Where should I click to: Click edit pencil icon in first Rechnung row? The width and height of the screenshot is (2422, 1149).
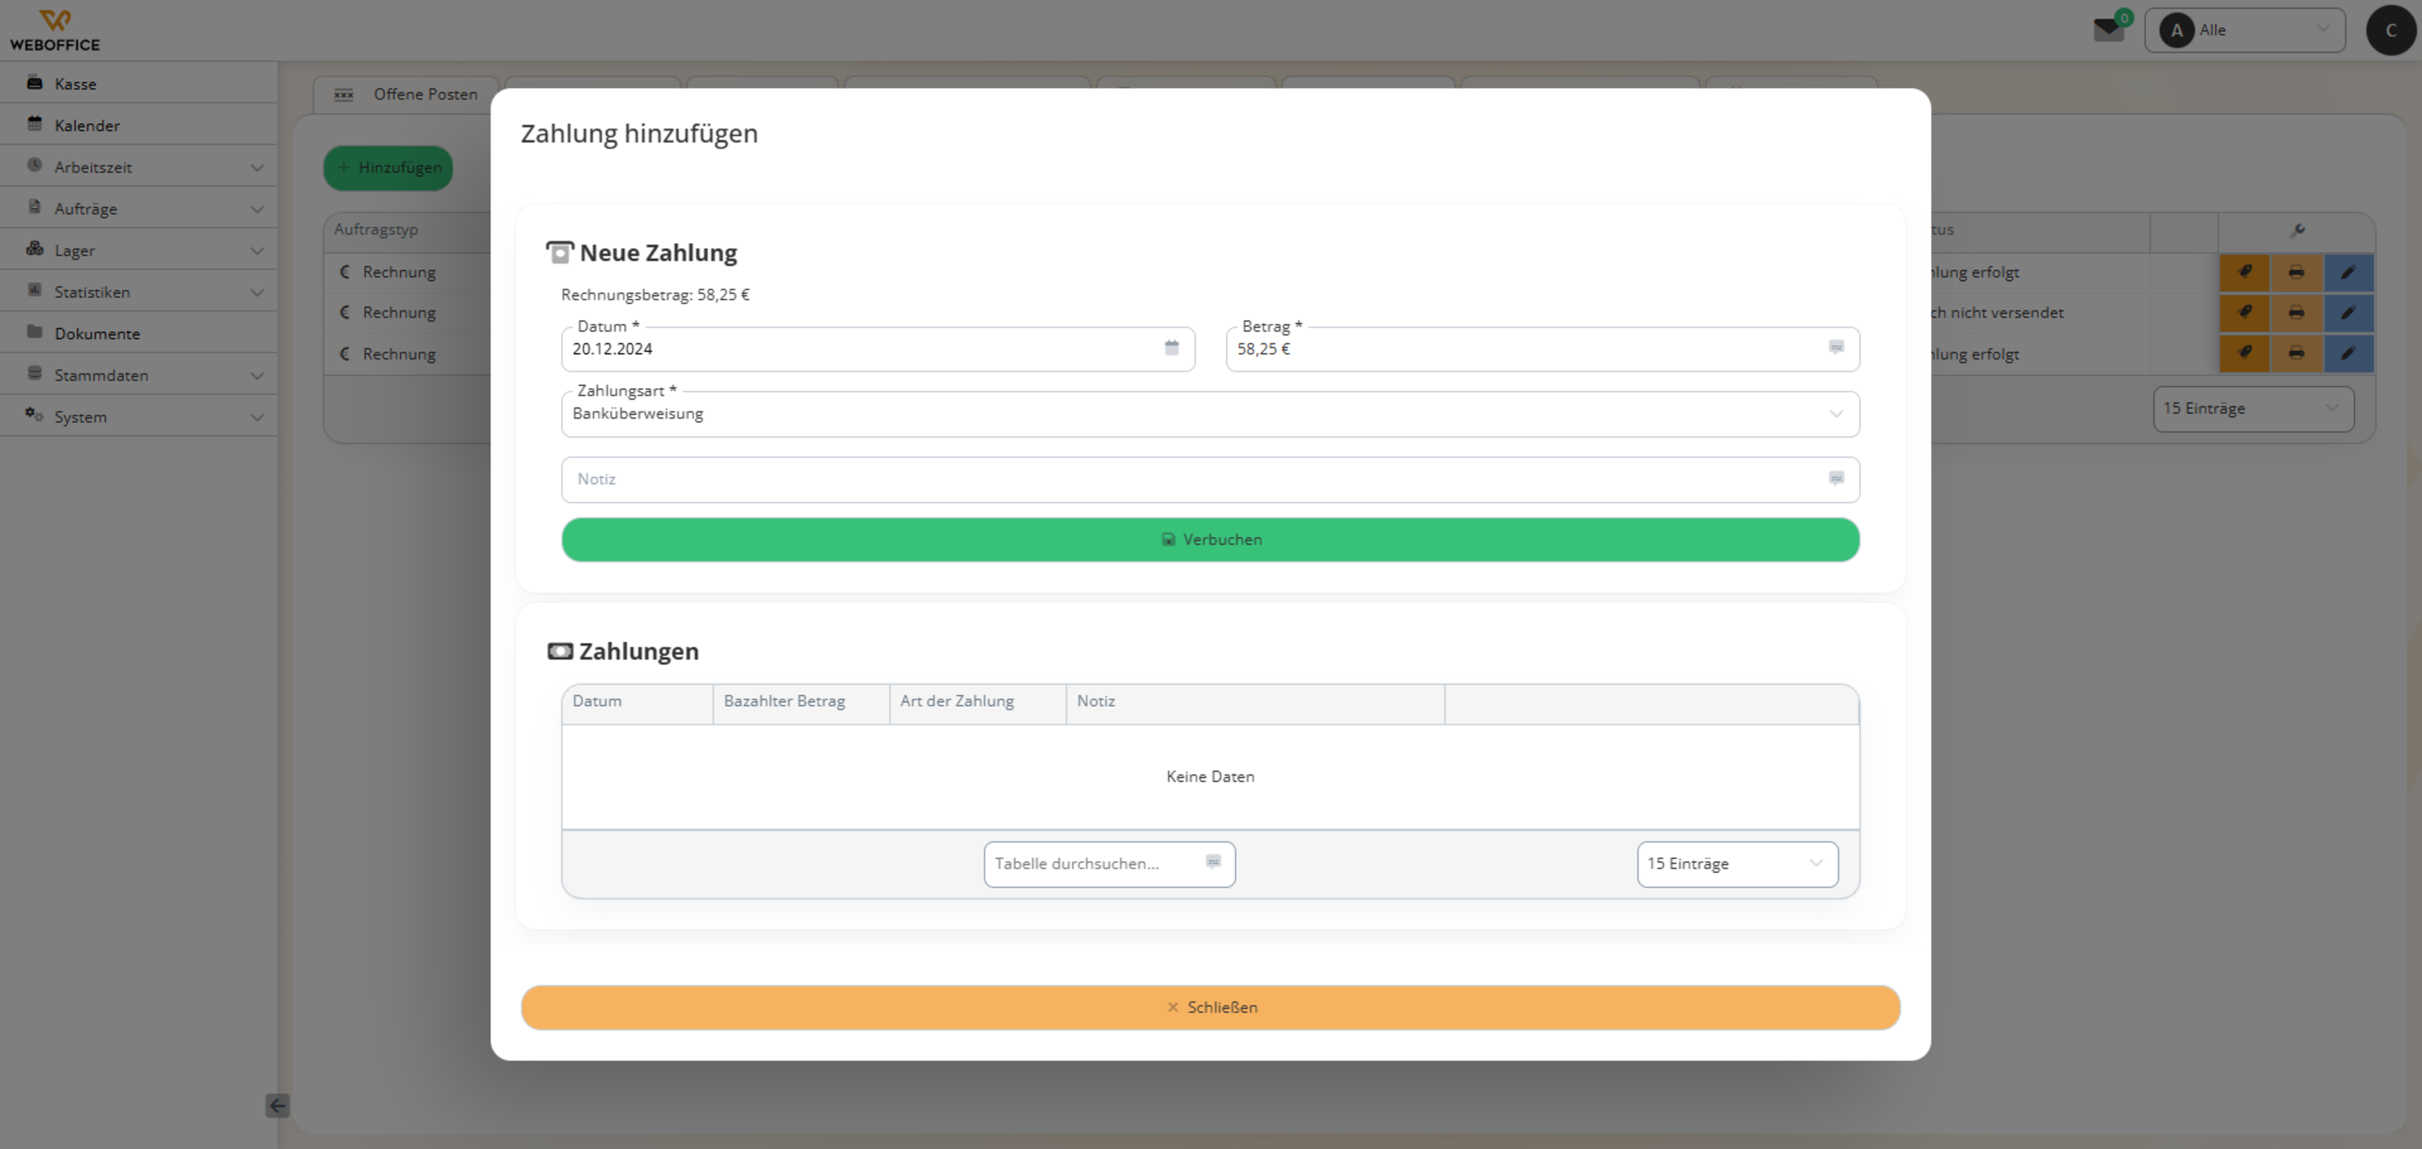point(2348,273)
